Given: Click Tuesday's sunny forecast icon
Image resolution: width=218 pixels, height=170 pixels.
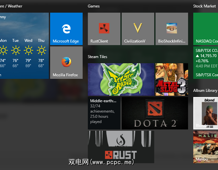Looking at the screenshot, I should click(16, 50).
